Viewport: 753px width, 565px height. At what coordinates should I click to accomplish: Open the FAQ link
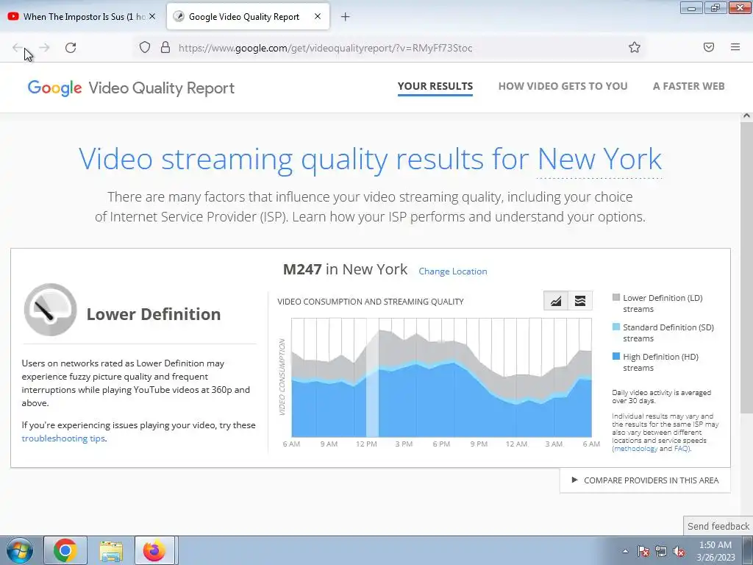coord(681,449)
